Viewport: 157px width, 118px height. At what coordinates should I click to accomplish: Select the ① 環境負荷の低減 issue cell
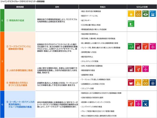click(x=20, y=20)
